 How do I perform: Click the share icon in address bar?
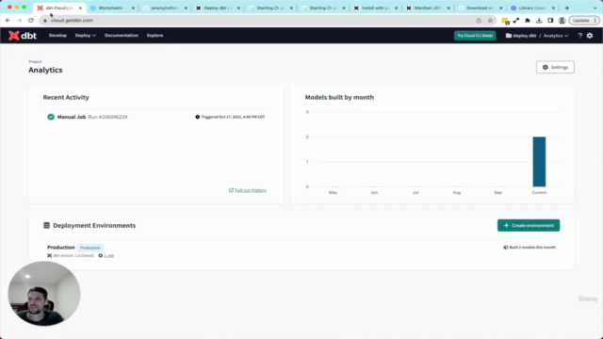[x=479, y=21]
